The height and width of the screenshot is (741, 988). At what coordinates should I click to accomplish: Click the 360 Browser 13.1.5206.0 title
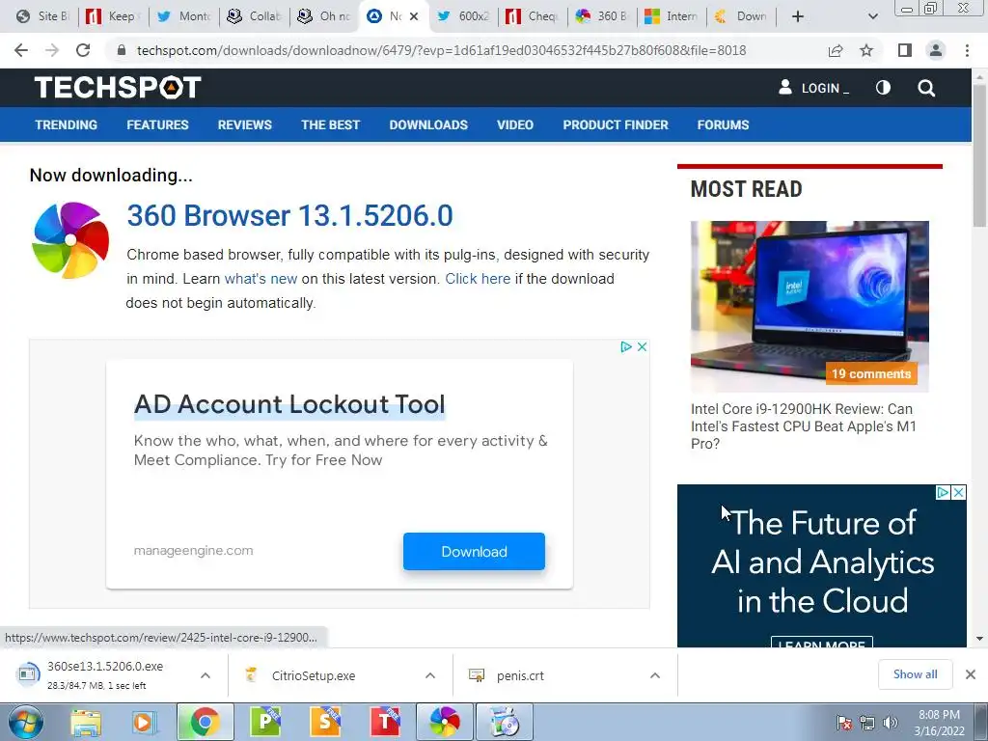[x=289, y=215]
